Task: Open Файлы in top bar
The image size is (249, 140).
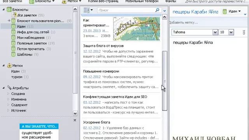Action: [170, 1]
